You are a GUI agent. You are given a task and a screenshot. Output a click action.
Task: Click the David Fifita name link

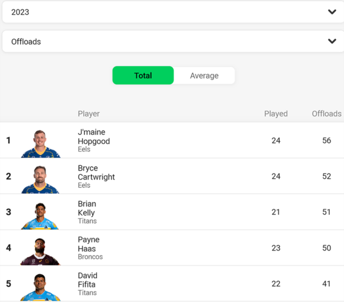coord(88,280)
